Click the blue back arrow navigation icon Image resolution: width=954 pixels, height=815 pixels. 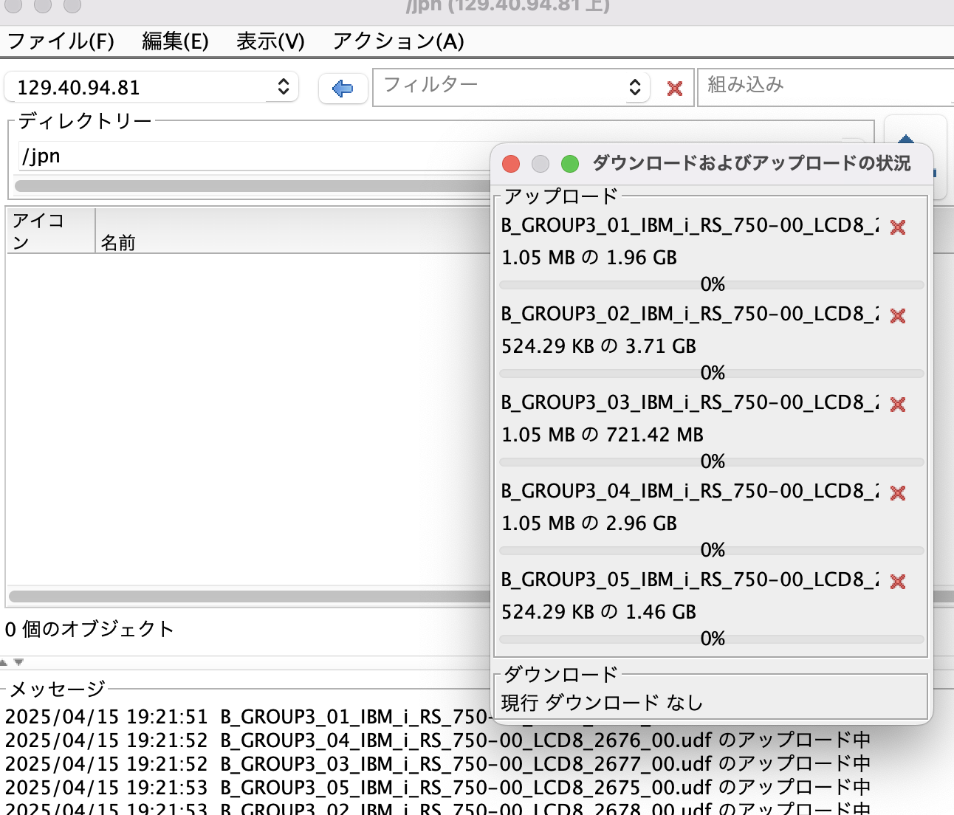(x=342, y=87)
